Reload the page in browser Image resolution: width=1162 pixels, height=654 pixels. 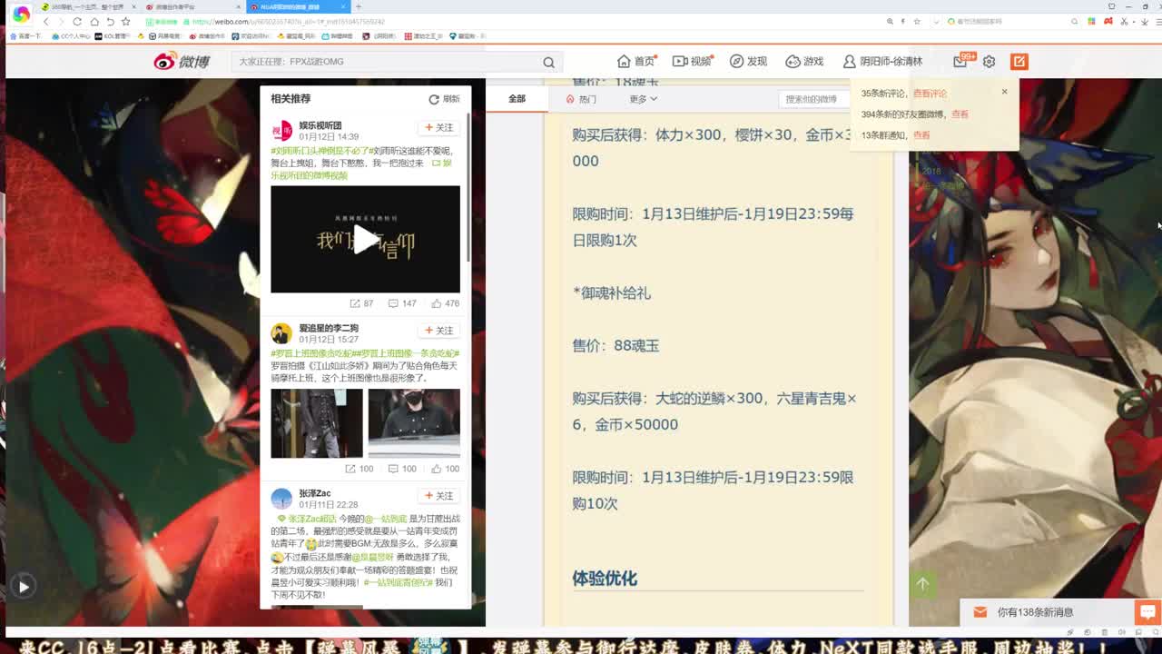click(x=77, y=22)
